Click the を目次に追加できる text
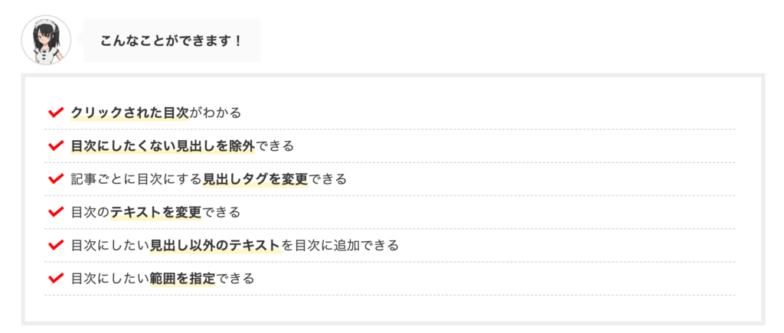784x333 pixels. click(340, 245)
